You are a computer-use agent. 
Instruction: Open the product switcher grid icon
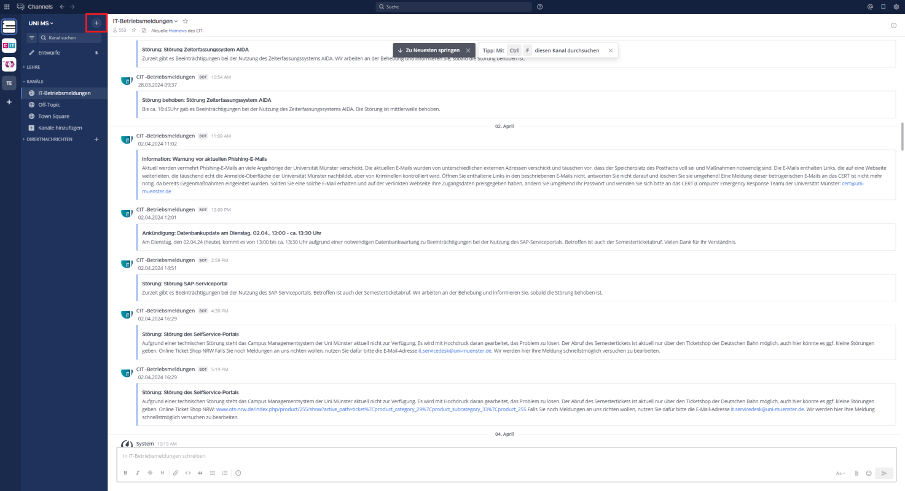(7, 6)
